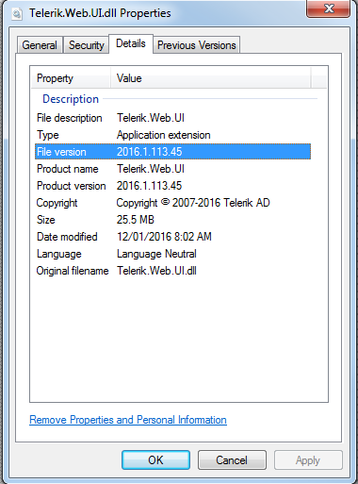This screenshot has width=358, height=484.
Task: Click the Value column header
Action: [211, 78]
